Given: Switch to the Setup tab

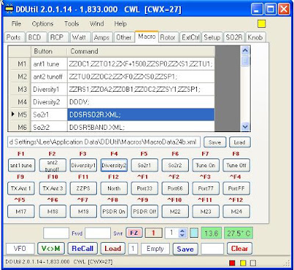Looking at the screenshot, I should [x=212, y=37].
